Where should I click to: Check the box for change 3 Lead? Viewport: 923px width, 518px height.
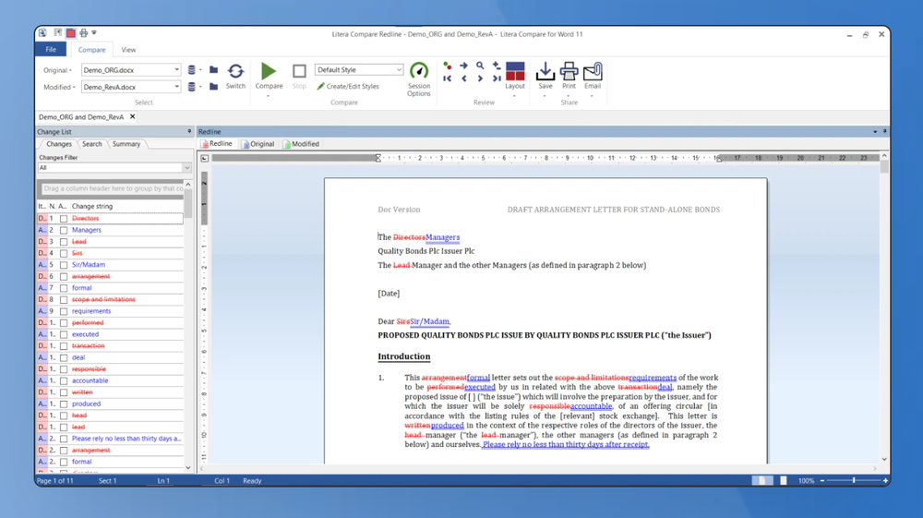(64, 242)
